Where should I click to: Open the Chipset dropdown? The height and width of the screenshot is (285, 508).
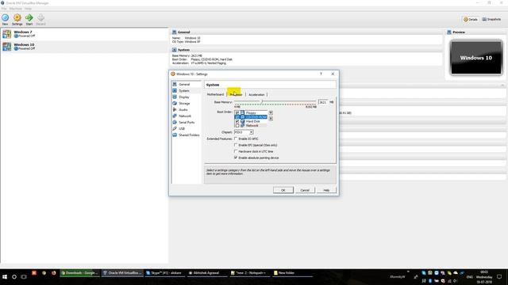(x=244, y=132)
